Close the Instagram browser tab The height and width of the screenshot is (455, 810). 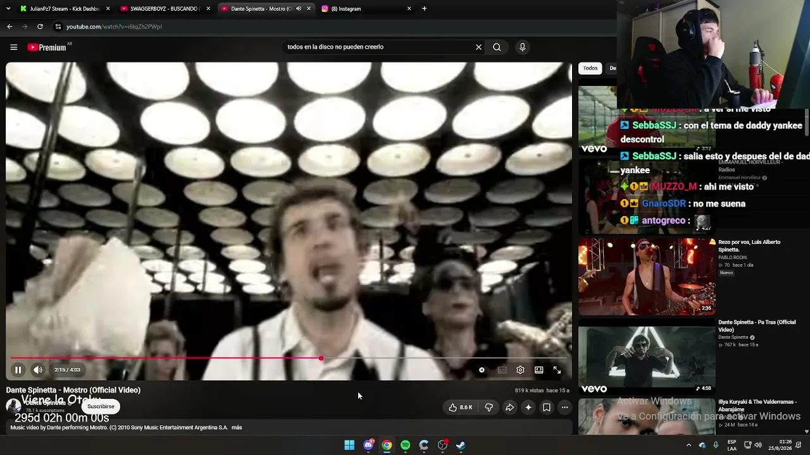[x=409, y=9]
